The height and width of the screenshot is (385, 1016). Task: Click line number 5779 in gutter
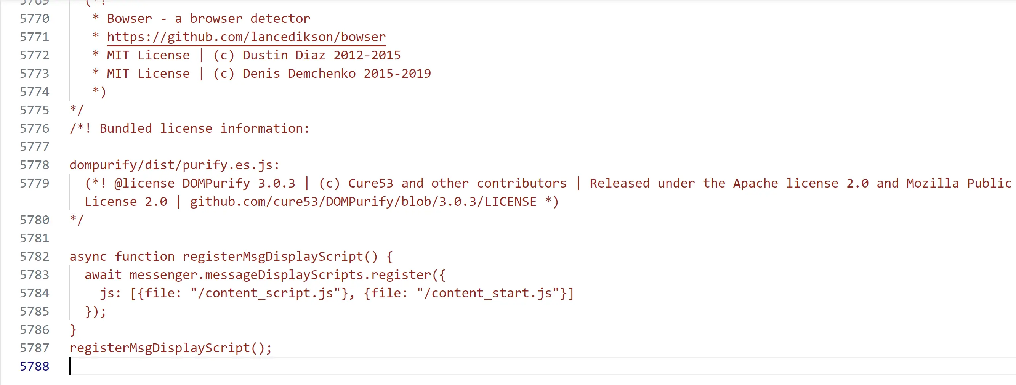coord(35,183)
